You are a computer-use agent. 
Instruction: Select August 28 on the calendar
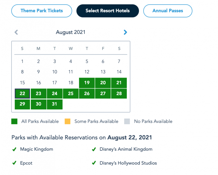pos(119,93)
